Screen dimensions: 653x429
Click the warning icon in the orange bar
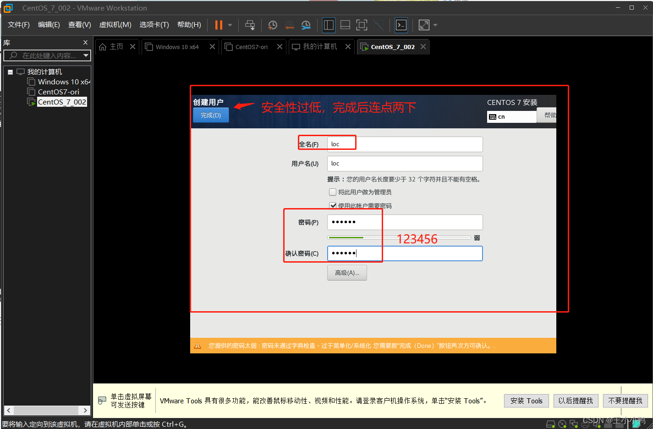(198, 346)
